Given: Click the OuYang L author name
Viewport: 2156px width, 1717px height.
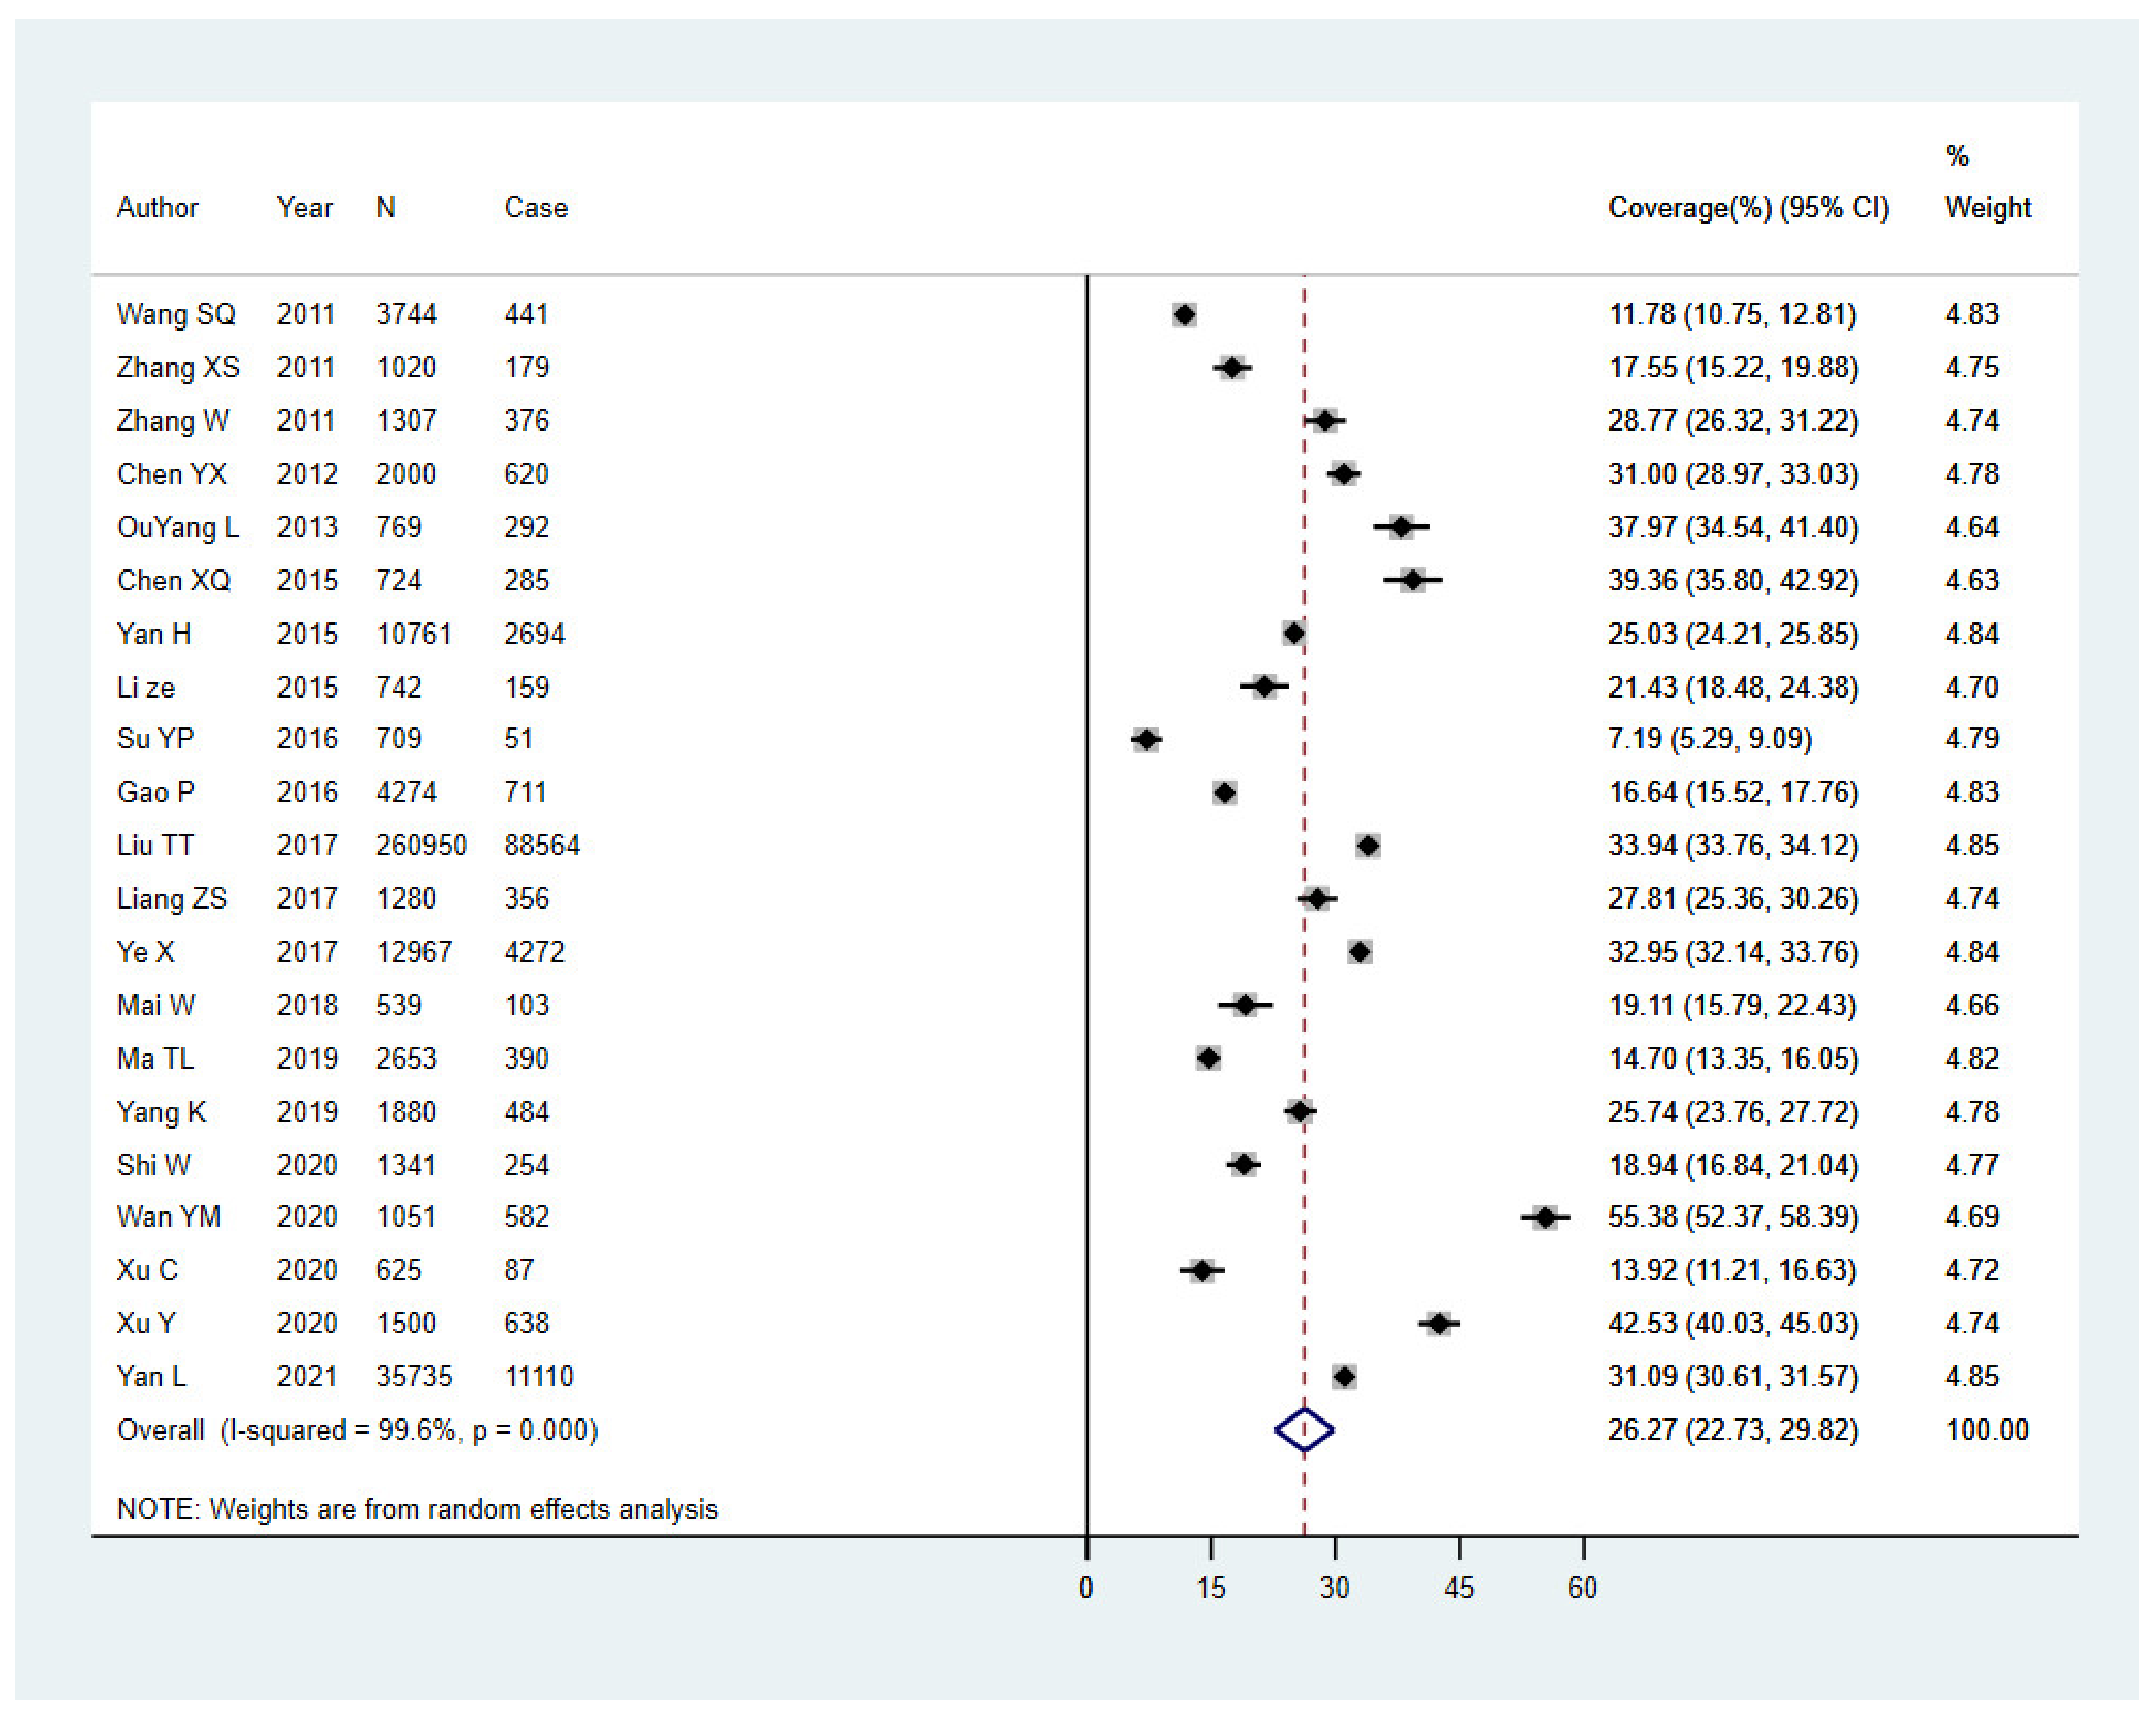Looking at the screenshot, I should coord(177,527).
